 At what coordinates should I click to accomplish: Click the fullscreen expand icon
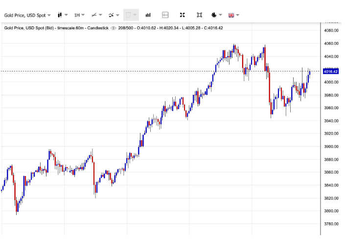pyautogui.click(x=183, y=15)
